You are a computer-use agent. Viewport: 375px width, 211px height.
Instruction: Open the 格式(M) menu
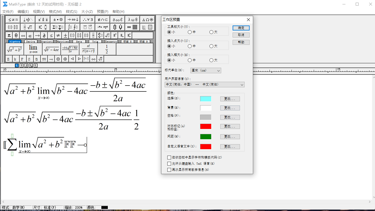(55, 12)
